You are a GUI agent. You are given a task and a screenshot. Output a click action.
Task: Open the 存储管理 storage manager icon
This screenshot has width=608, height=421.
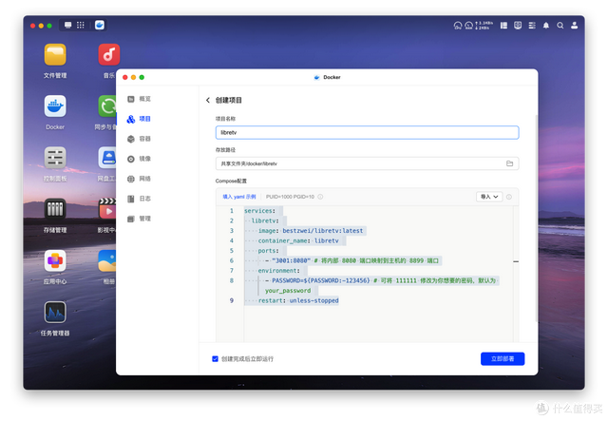(55, 208)
